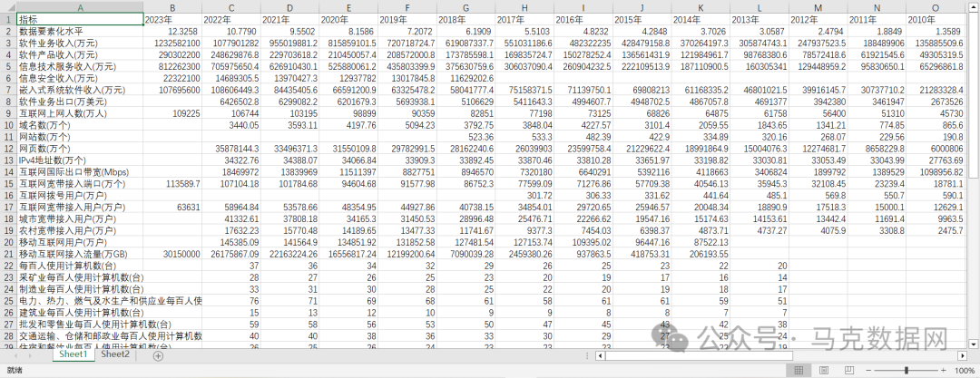Switch to Page Break Preview icon
The image size is (980, 378).
tap(848, 371)
